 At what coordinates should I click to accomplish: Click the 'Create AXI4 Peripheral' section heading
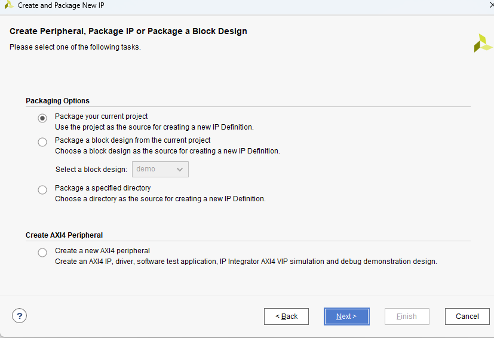[x=65, y=235]
